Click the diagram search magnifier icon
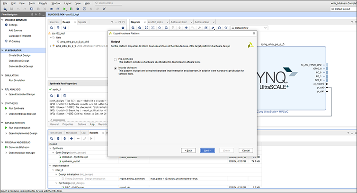357x193 pixels. [x=166, y=28]
